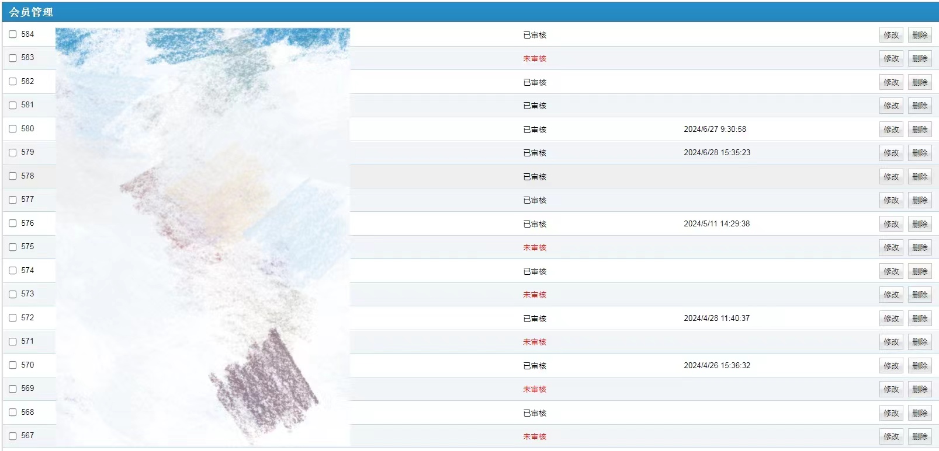The image size is (939, 451).
Task: Open 修改 for member 579
Action: [x=891, y=153]
